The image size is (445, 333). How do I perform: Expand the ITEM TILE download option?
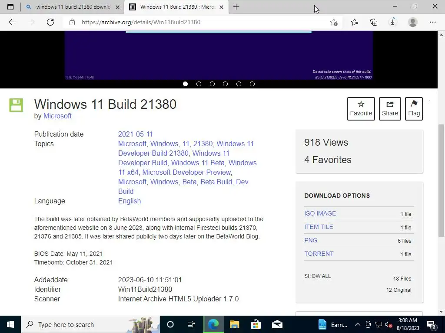(x=319, y=227)
